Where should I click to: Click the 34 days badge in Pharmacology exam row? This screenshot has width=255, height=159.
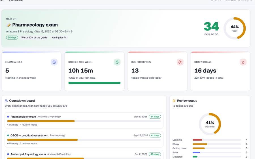tap(155, 117)
